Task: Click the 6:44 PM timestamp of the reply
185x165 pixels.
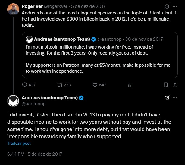Action: click(16, 154)
